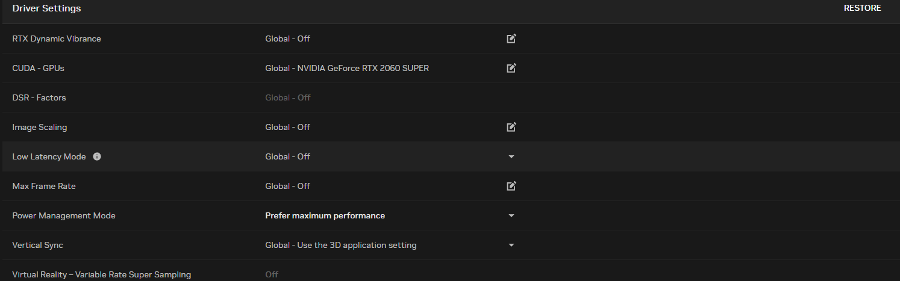Click the RESTORE button
Image resolution: width=900 pixels, height=281 pixels.
[x=862, y=8]
